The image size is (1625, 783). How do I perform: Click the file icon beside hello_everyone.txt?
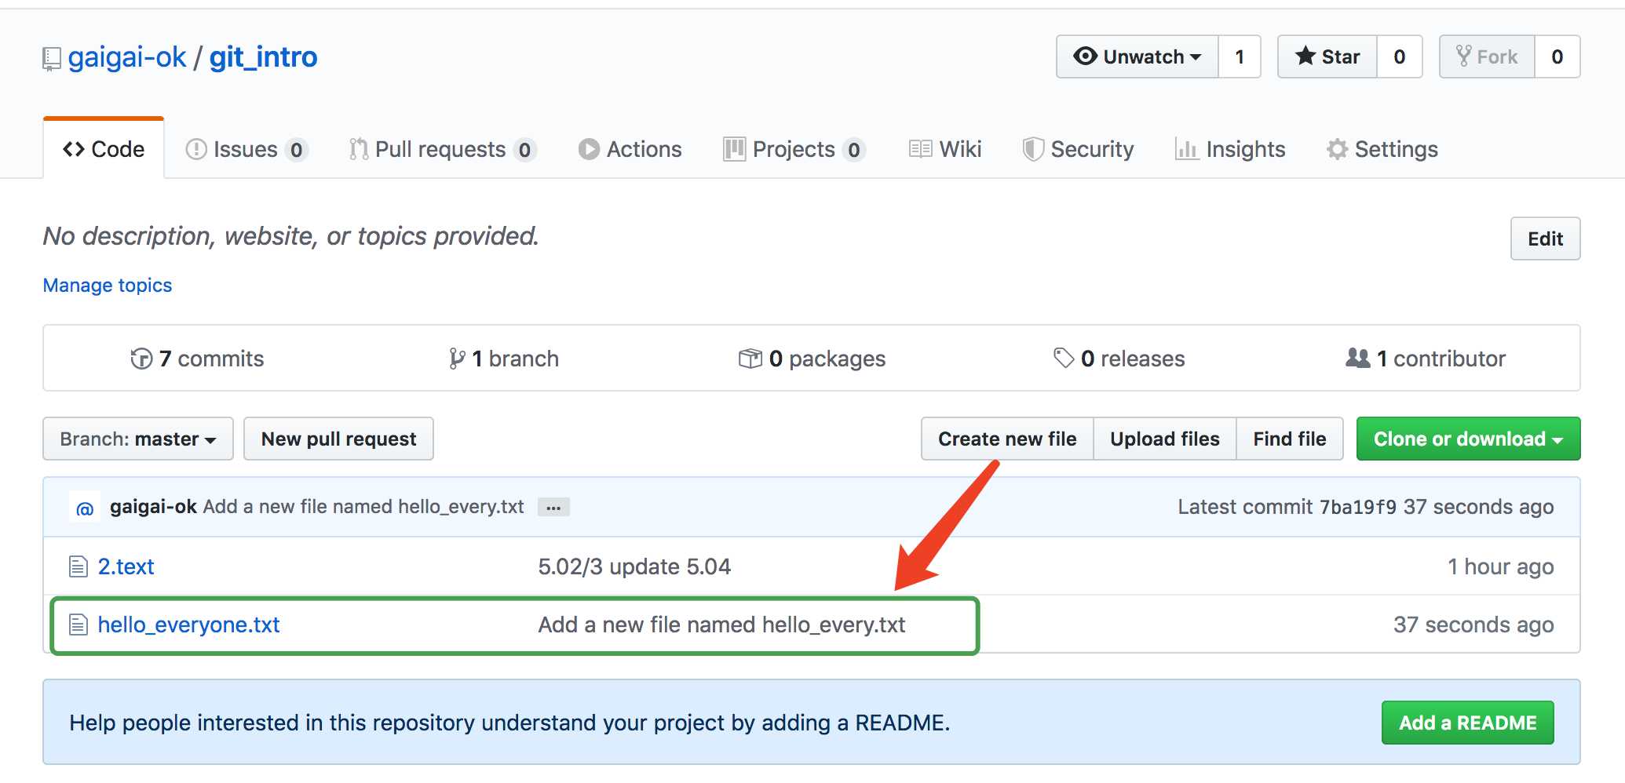79,625
